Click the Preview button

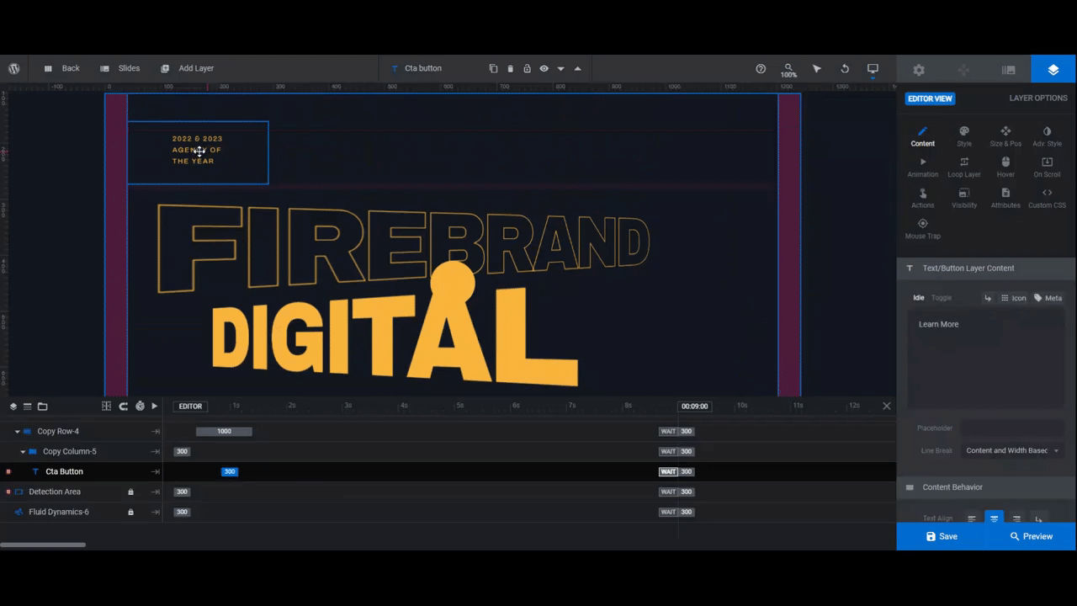tap(1032, 536)
